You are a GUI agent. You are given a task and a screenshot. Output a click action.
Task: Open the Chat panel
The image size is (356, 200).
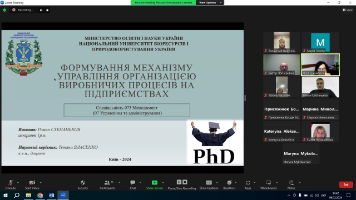click(133, 184)
